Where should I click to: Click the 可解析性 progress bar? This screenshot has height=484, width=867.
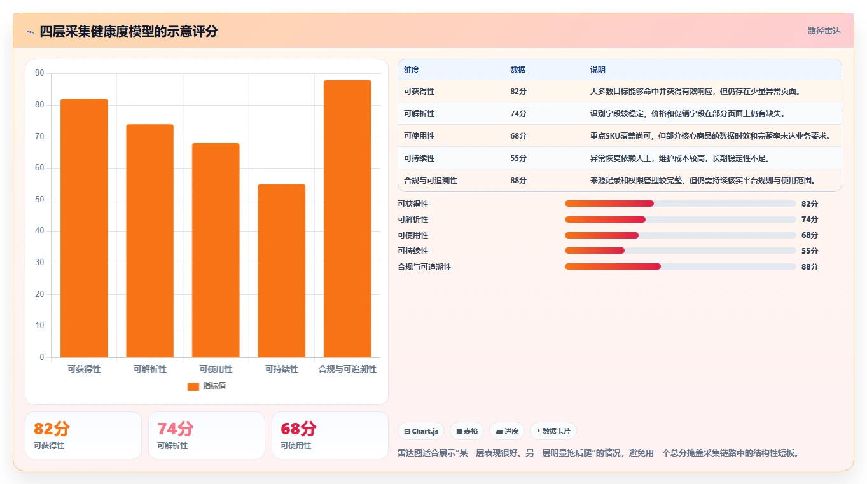[x=681, y=219]
